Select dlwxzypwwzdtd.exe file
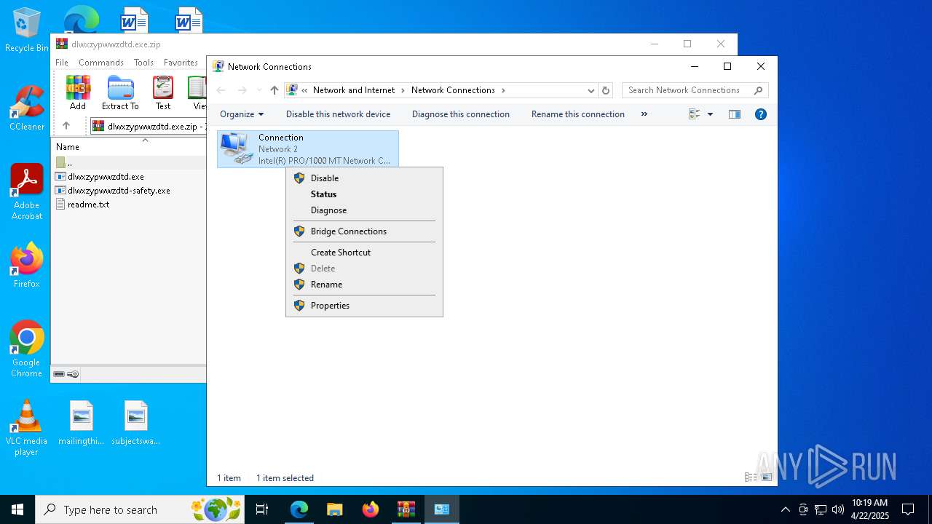This screenshot has width=932, height=524. [106, 177]
